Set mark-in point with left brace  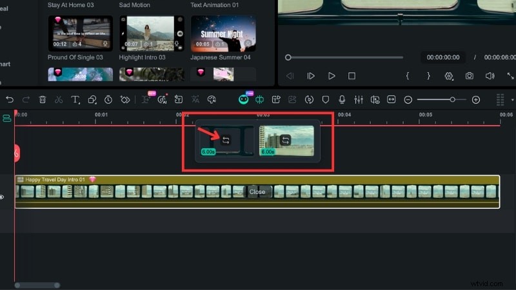[x=408, y=76]
